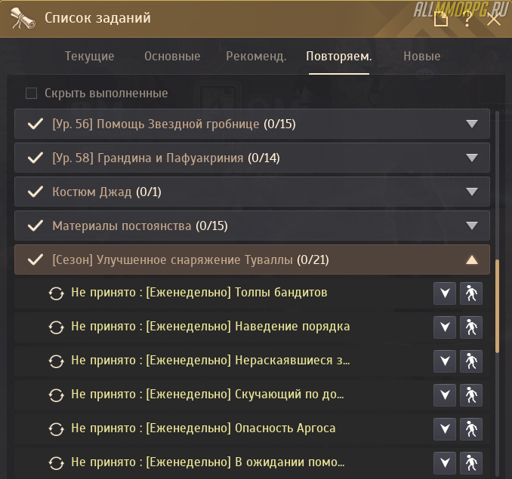Click the arrow icon beside Толпы бандитов

(x=445, y=293)
